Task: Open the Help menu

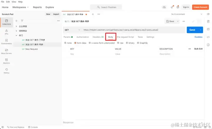Action: tap(20, 2)
